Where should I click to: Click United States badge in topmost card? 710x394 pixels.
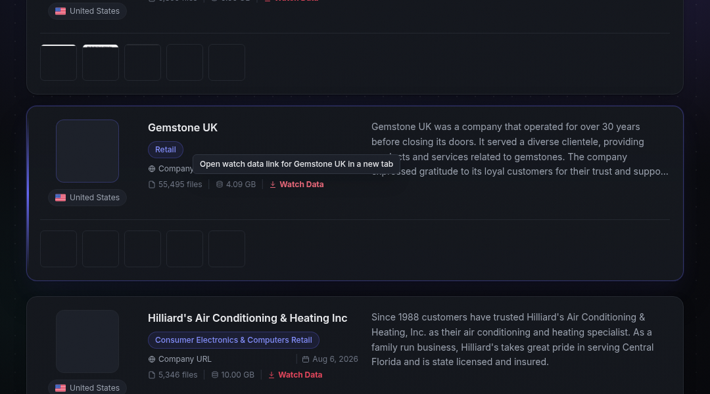tap(87, 11)
